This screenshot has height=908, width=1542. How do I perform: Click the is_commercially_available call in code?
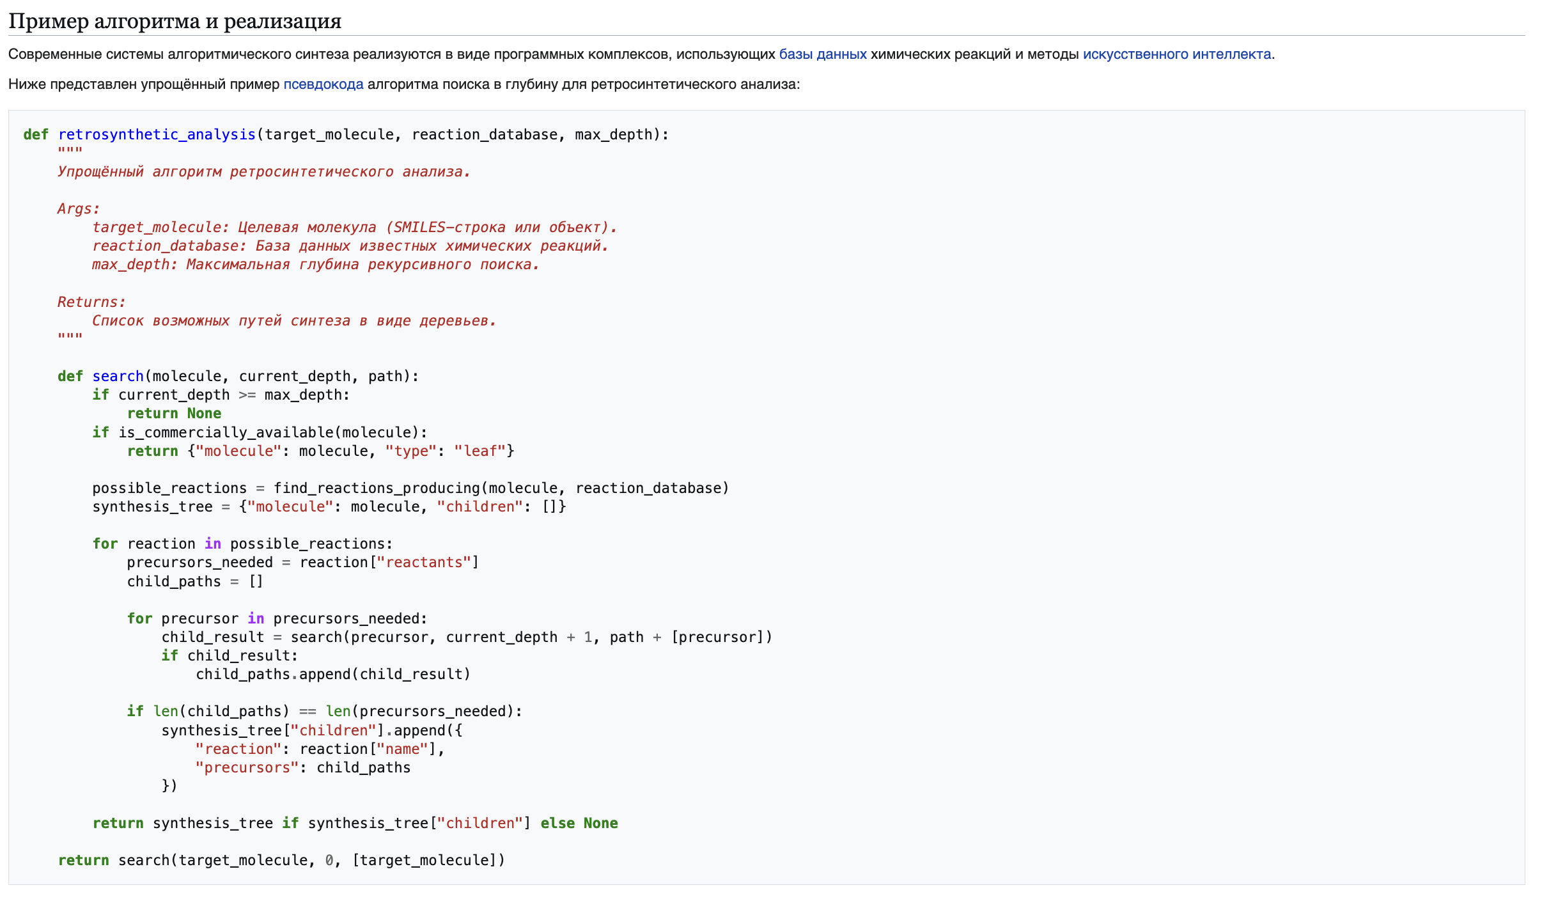[x=226, y=432]
